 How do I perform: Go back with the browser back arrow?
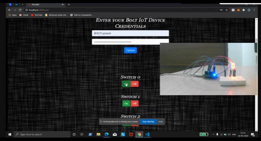pos(10,10)
